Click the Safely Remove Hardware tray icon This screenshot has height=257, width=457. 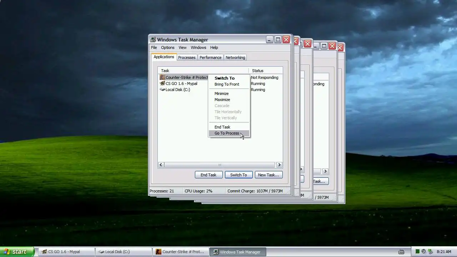430,252
